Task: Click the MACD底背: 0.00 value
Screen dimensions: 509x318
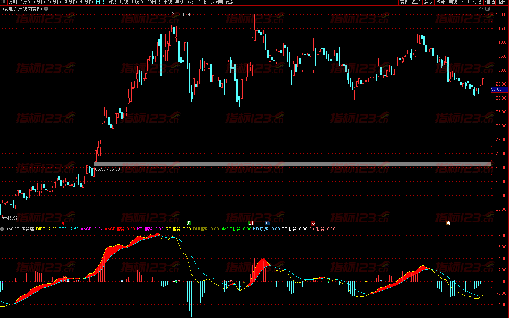Action: (x=120, y=229)
